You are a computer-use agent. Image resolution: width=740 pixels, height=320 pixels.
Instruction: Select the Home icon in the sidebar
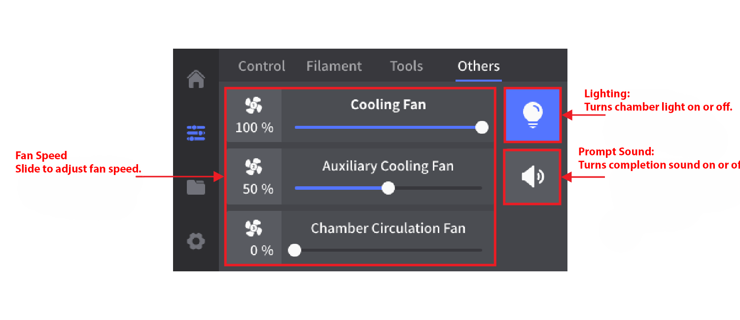click(x=196, y=79)
